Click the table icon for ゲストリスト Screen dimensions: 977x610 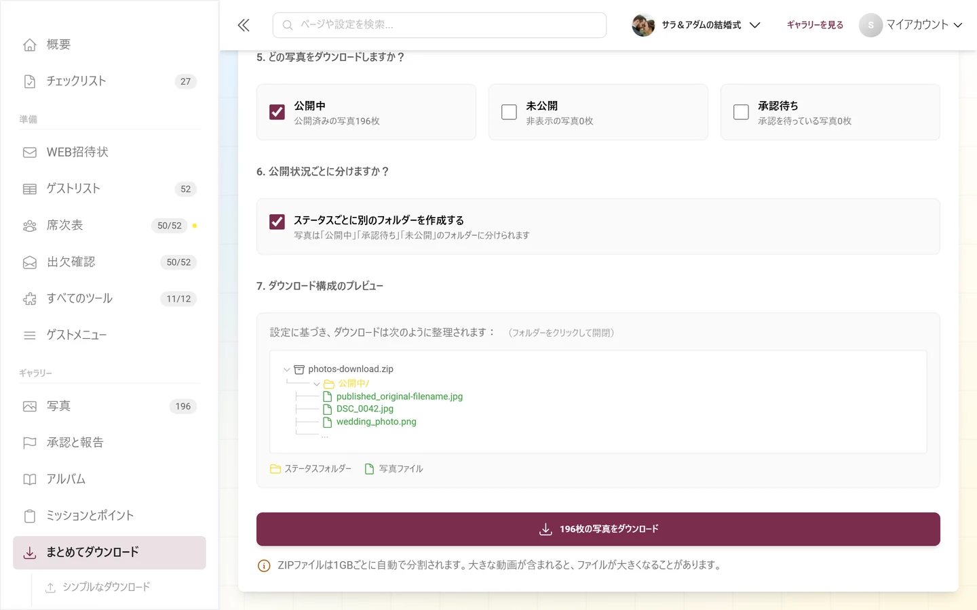30,189
